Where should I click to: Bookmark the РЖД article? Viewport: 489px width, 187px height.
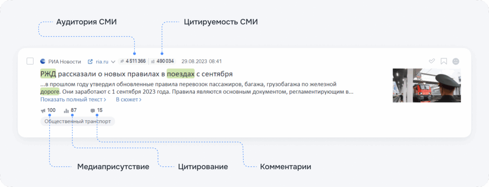[x=444, y=61]
